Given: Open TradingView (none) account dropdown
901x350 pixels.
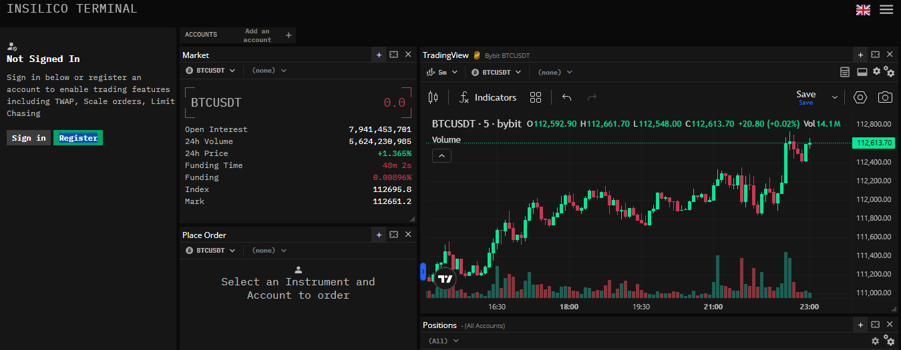Looking at the screenshot, I should click(x=556, y=72).
